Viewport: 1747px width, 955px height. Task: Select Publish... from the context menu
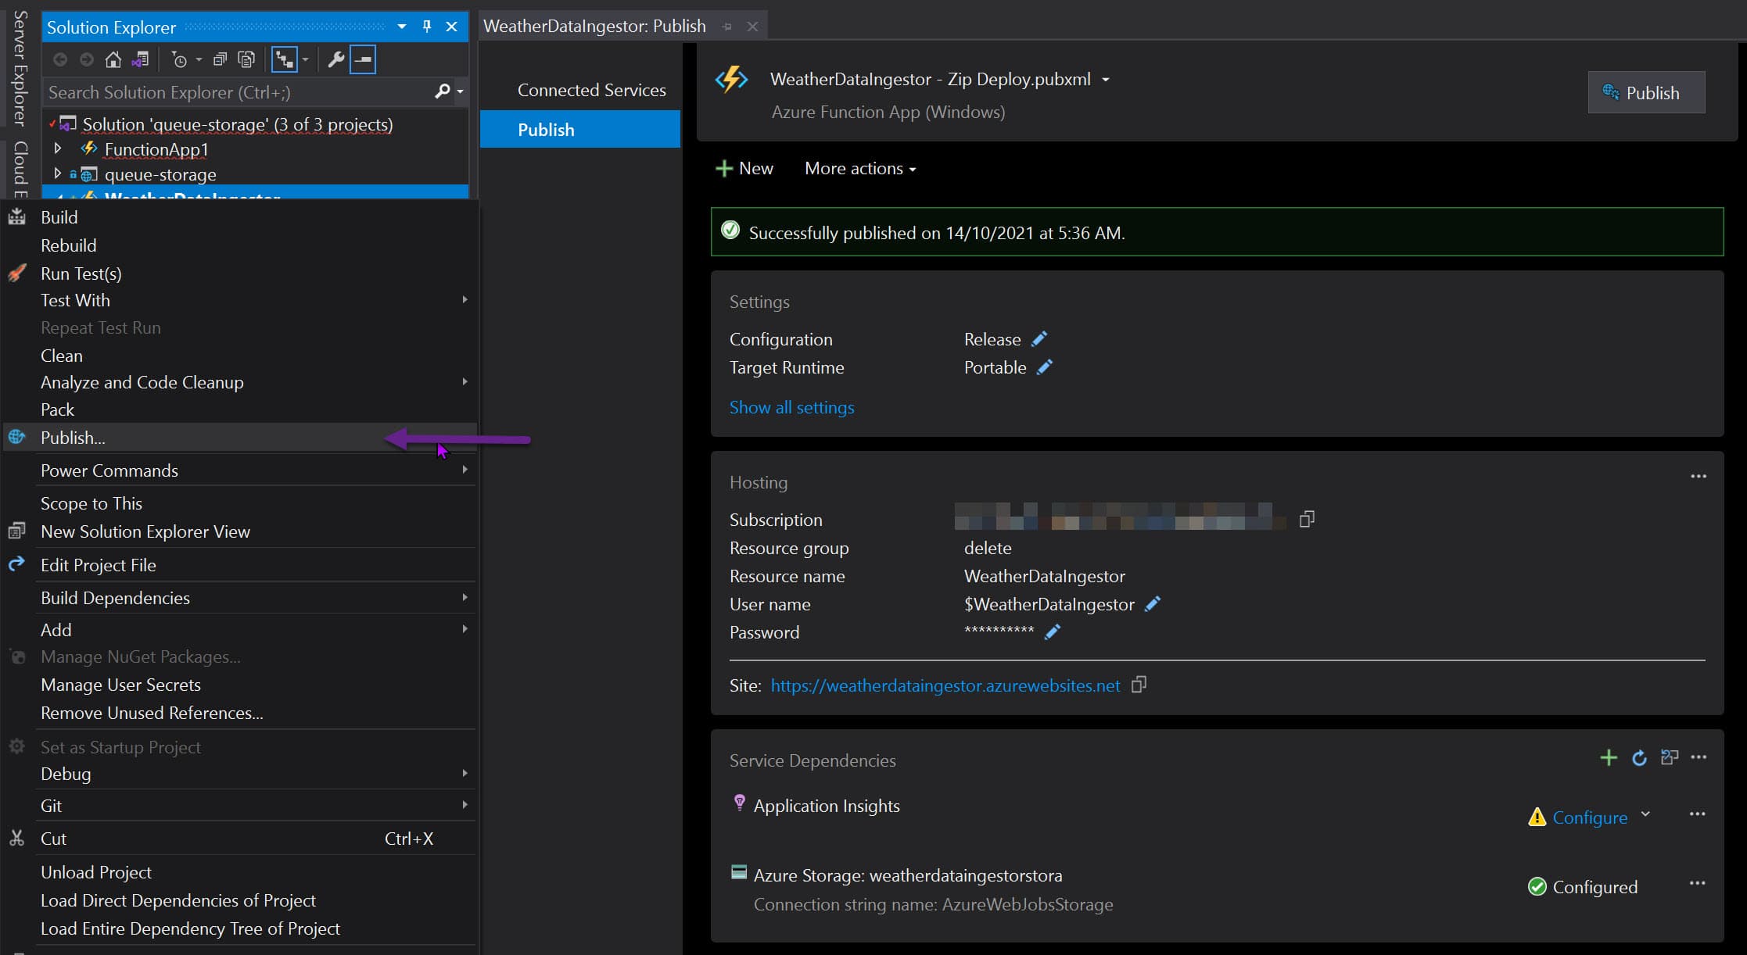point(73,438)
